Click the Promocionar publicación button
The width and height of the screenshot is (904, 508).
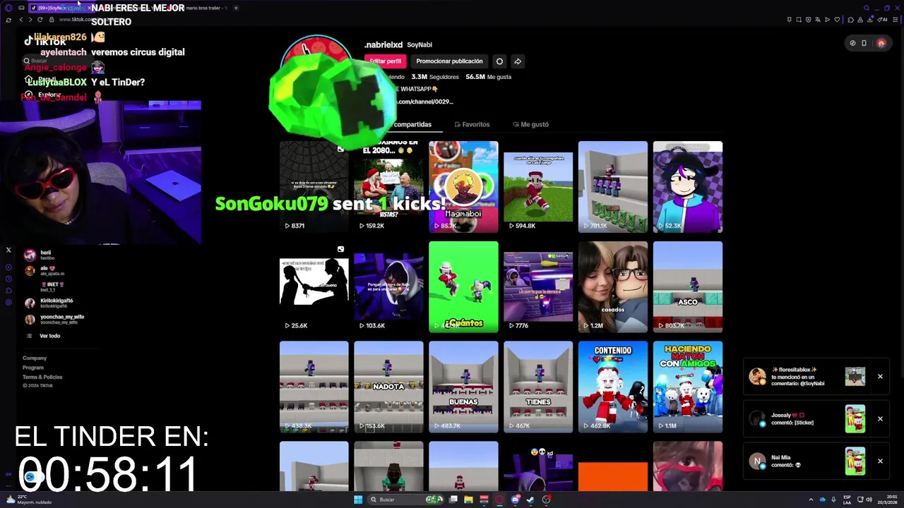click(x=449, y=61)
